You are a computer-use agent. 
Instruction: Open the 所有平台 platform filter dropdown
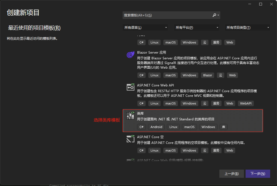pos(197,28)
